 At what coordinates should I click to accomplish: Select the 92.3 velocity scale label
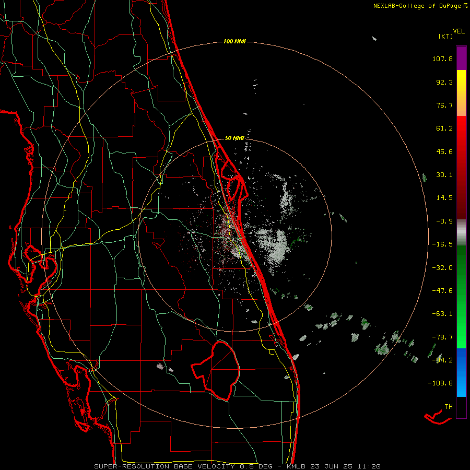point(444,82)
